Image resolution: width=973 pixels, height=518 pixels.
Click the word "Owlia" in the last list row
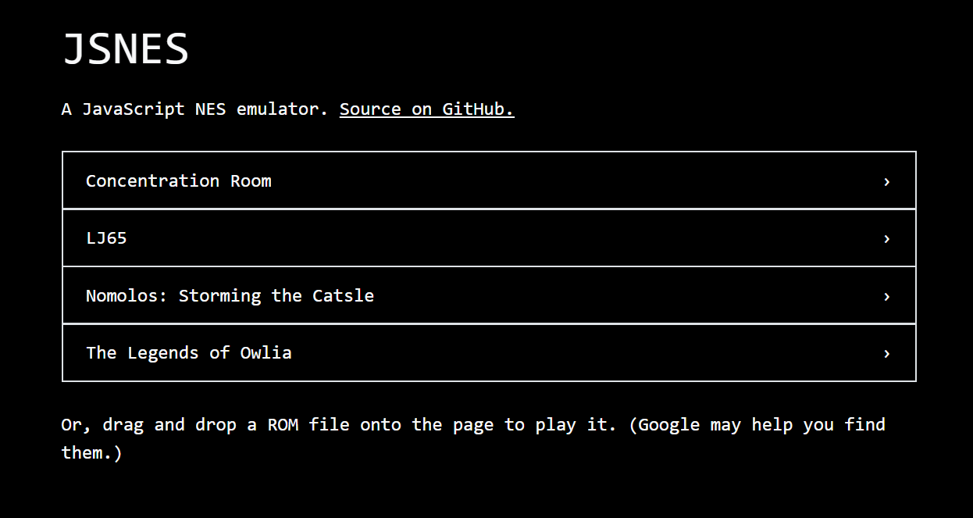pyautogui.click(x=266, y=353)
